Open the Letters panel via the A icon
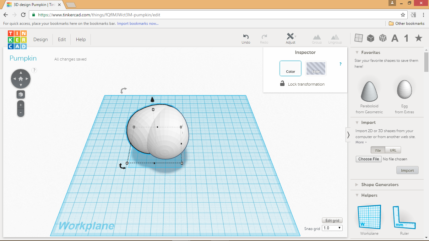 pos(394,38)
